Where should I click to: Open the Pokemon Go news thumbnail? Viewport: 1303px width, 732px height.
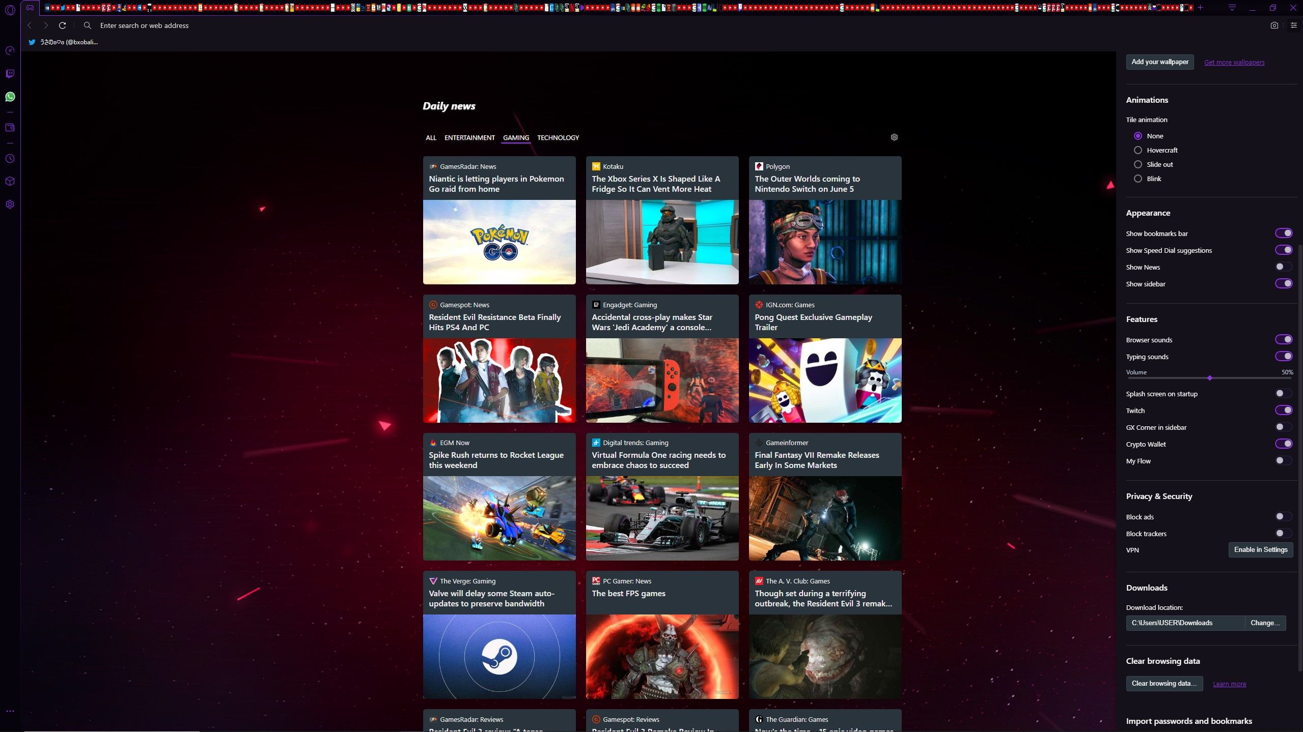pyautogui.click(x=500, y=242)
